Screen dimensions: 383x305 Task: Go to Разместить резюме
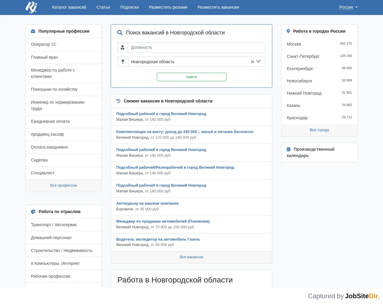click(x=168, y=7)
